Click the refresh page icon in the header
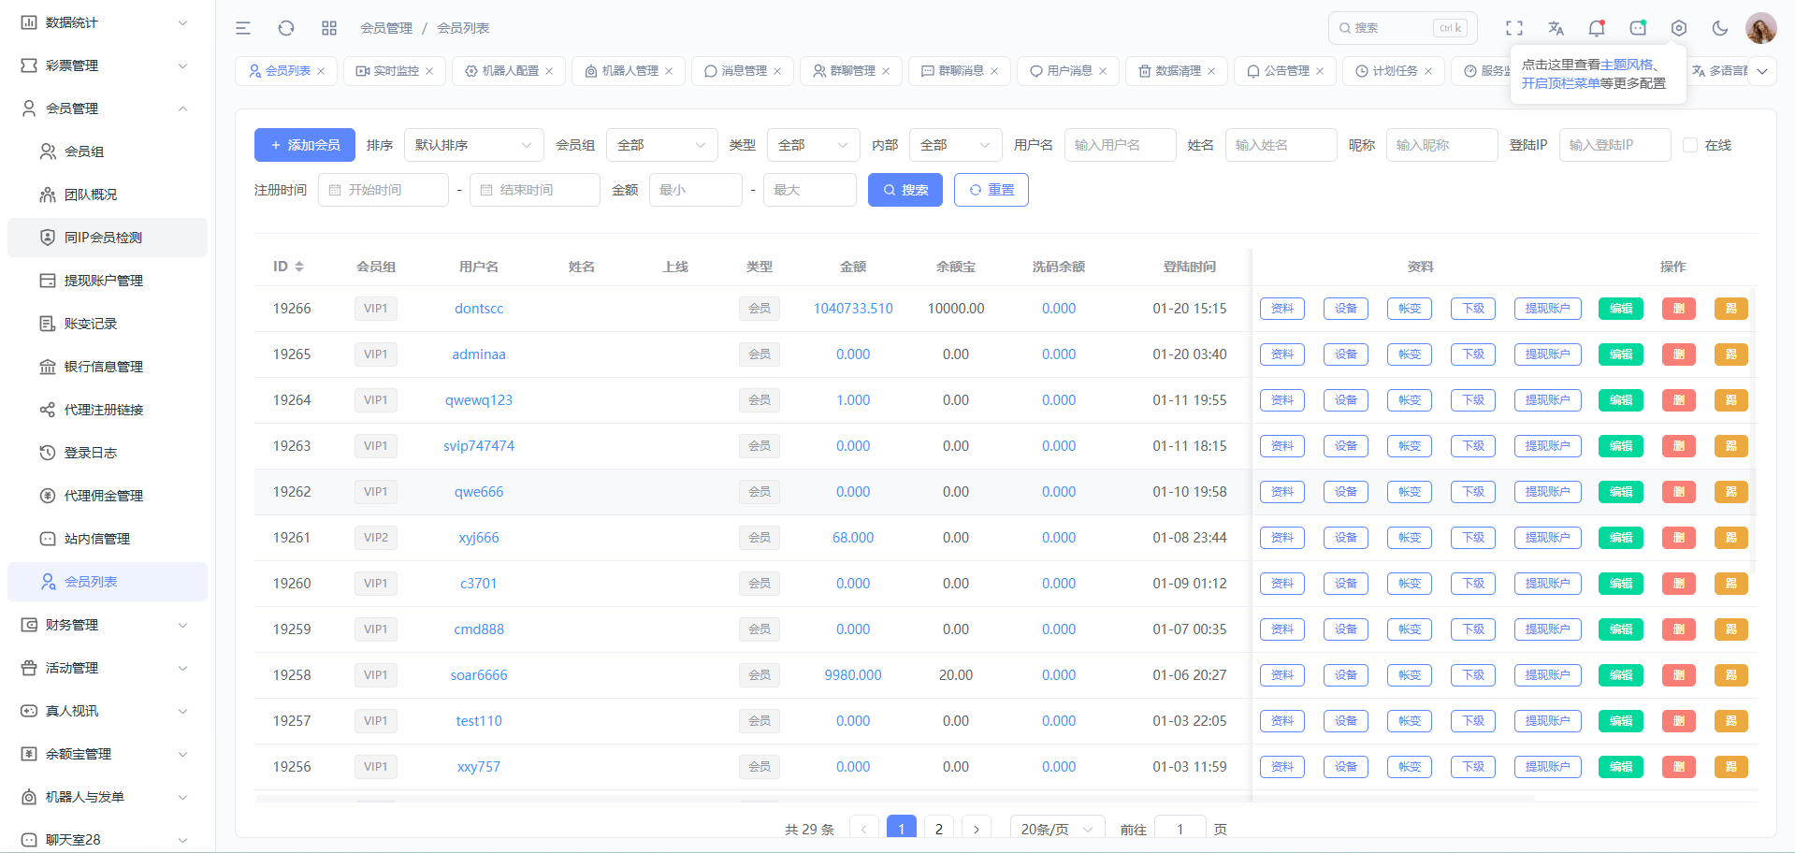1795x853 pixels. pyautogui.click(x=286, y=28)
